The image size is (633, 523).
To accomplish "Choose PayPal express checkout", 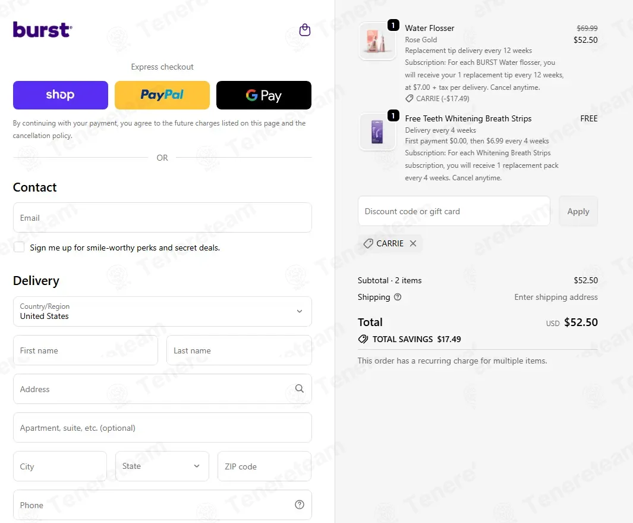I will pyautogui.click(x=162, y=95).
